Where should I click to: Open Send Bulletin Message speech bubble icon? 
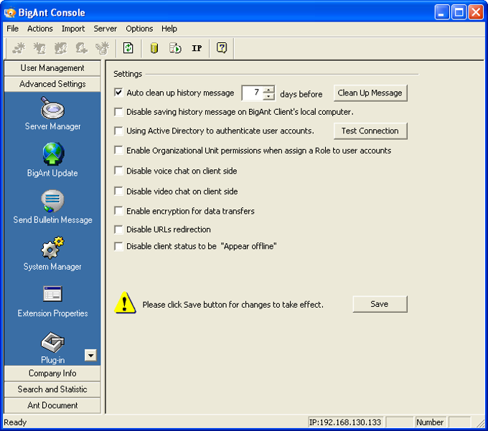tap(52, 201)
